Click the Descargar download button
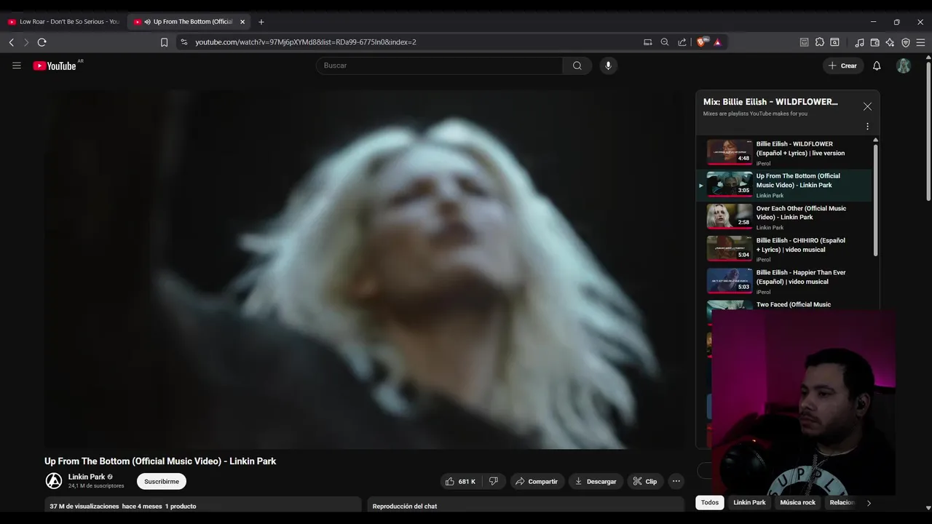This screenshot has width=932, height=524. pyautogui.click(x=596, y=481)
